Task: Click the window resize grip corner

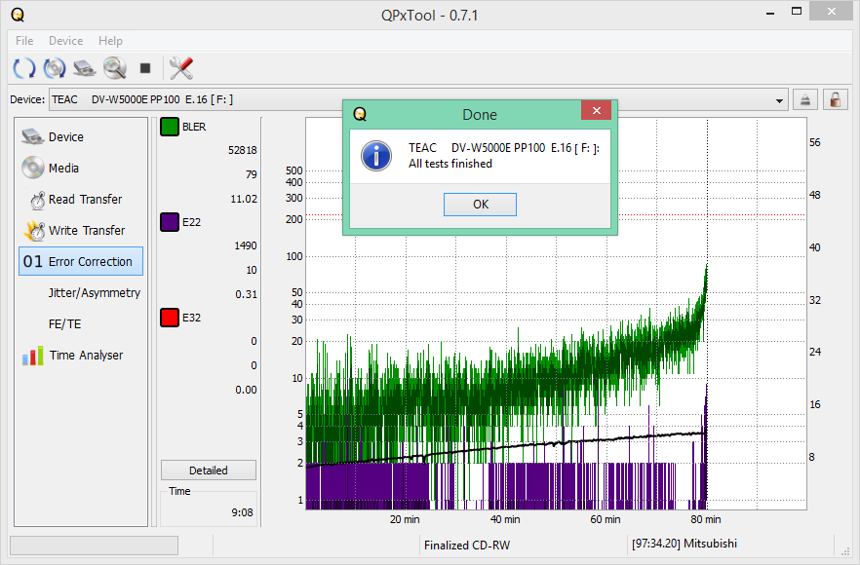Action: pyautogui.click(x=844, y=551)
